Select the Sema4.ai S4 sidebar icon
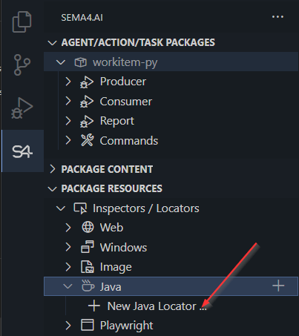Image resolution: width=299 pixels, height=336 pixels. 22,151
